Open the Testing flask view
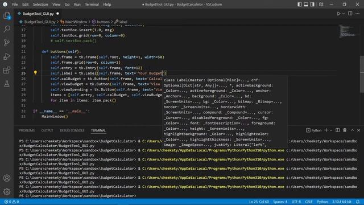 7,84
